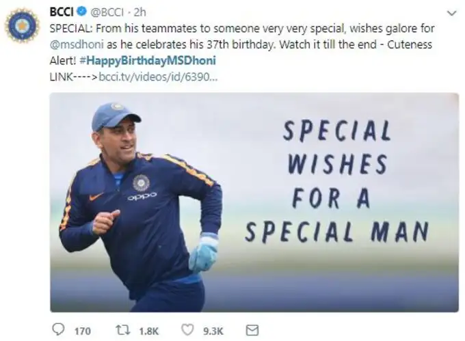465x341 pixels.
Task: Like the tweet with the heart icon
Action: click(x=189, y=330)
